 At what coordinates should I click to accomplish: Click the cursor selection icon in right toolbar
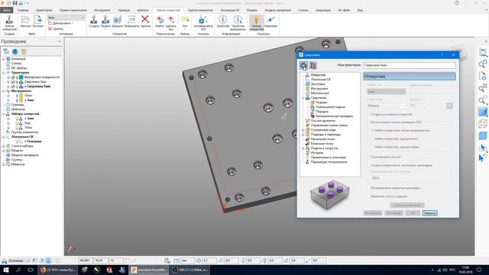[x=482, y=147]
